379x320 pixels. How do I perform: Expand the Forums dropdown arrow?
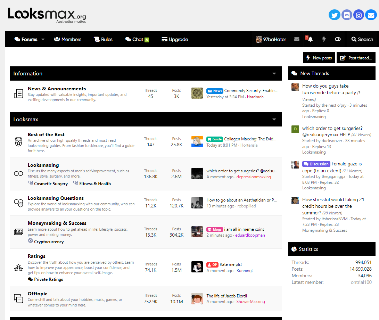point(43,39)
